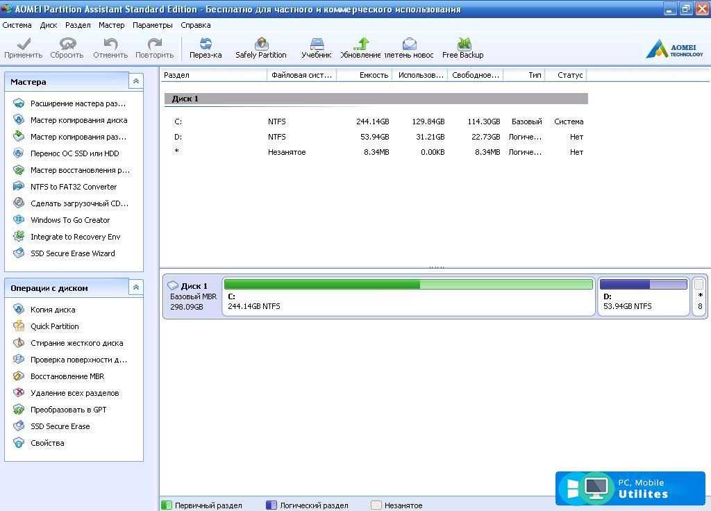Open the Раздел menu
Viewport: 711px width, 511px height.
[78, 25]
